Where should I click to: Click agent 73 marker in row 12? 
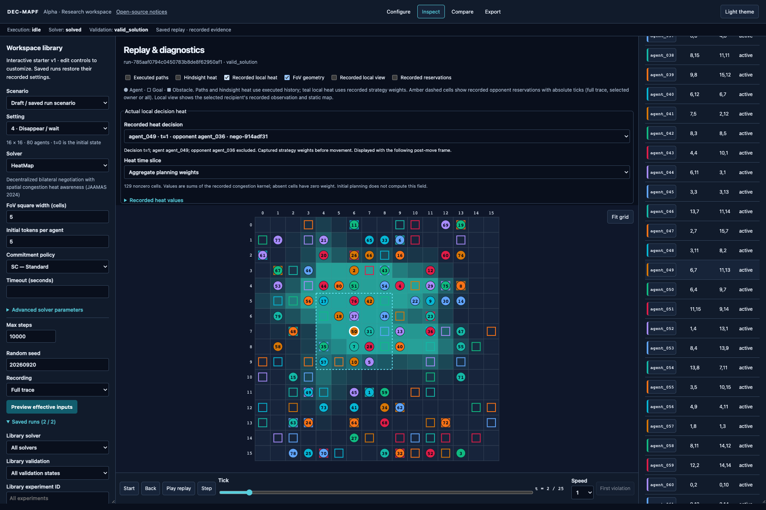324,408
